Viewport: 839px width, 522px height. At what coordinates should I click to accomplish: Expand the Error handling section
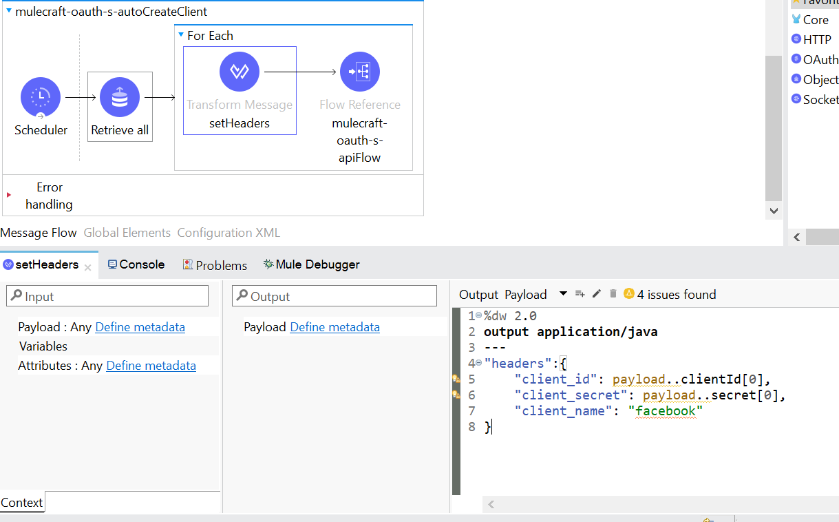tap(9, 196)
